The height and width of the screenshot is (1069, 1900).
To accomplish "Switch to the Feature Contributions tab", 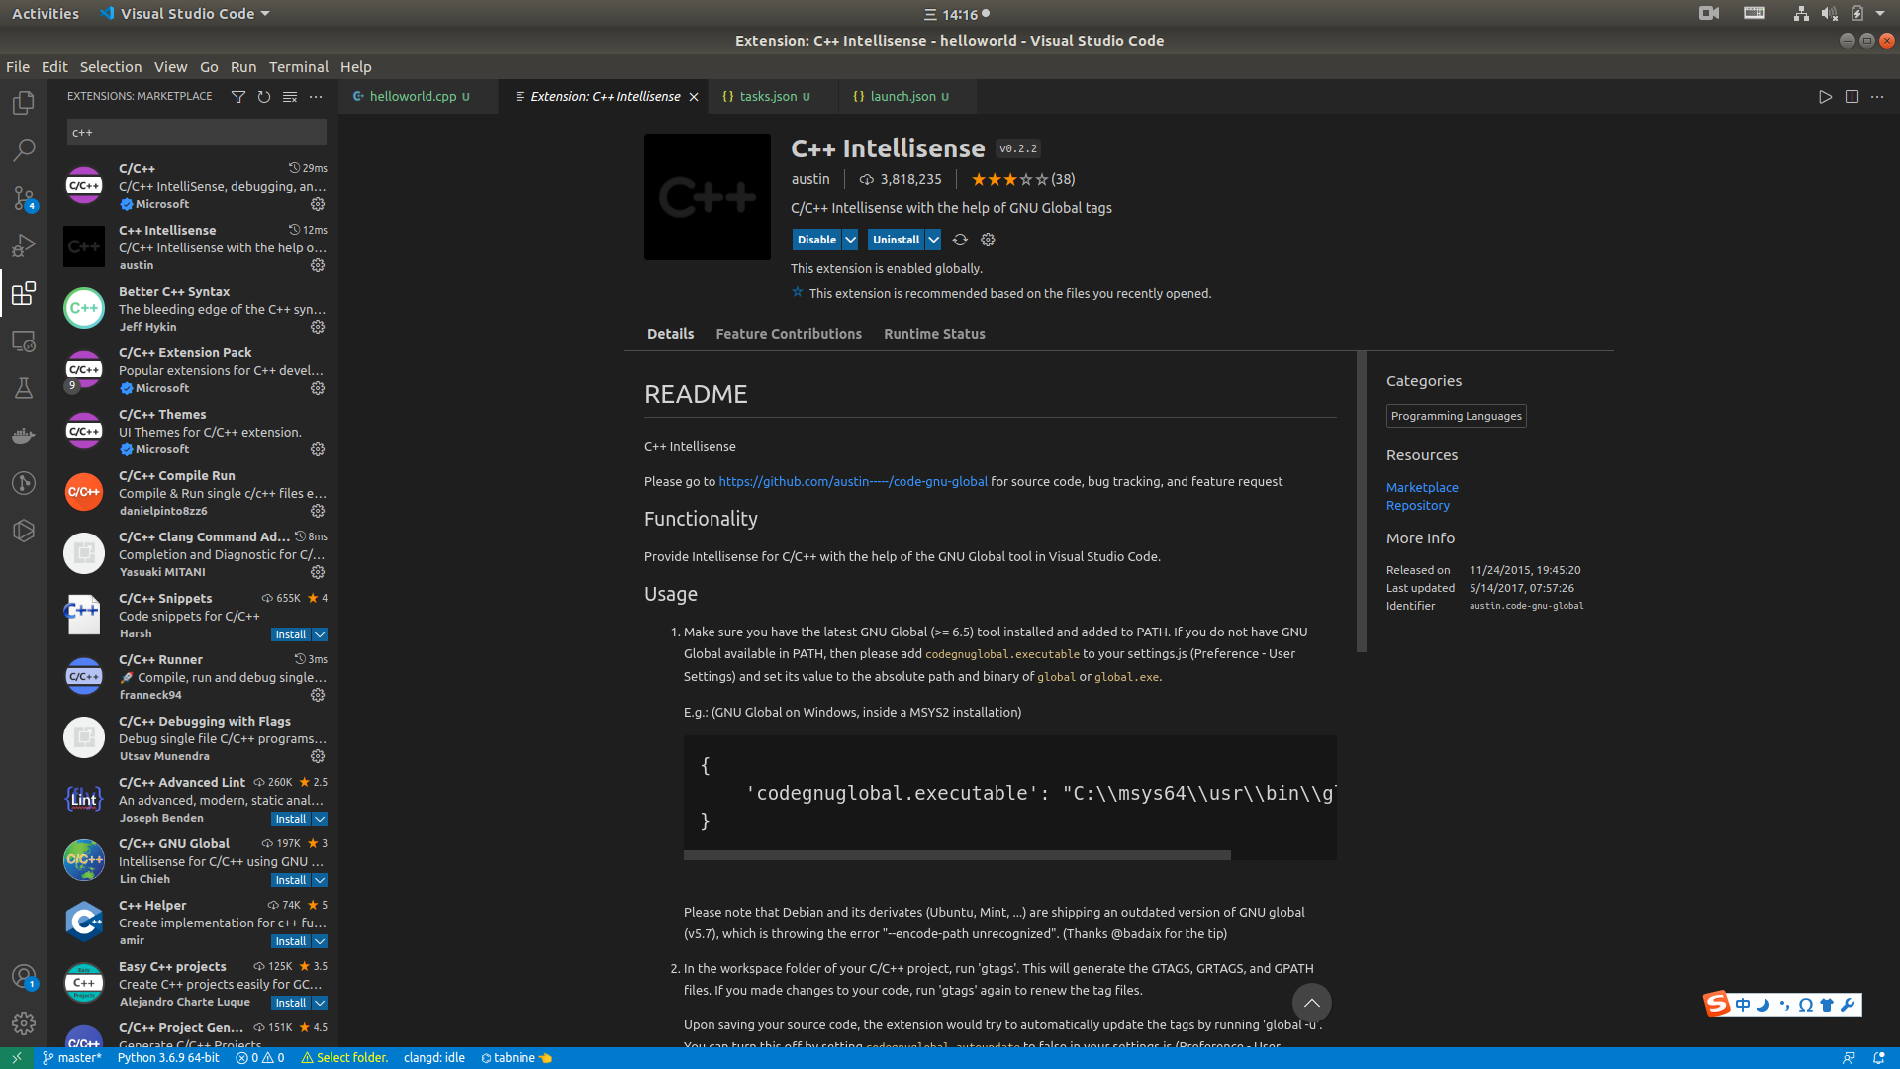I will (x=789, y=334).
